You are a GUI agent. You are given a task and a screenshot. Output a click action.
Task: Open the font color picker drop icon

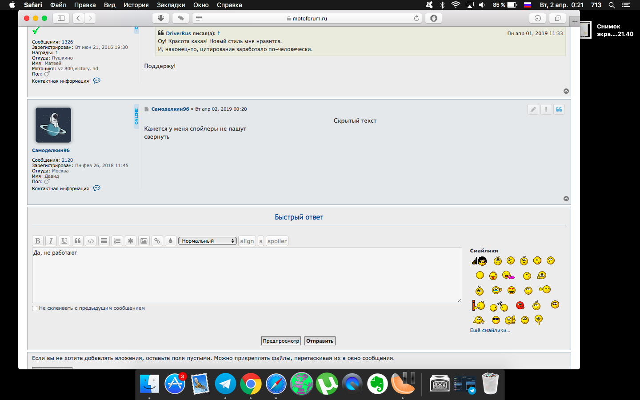tap(170, 241)
